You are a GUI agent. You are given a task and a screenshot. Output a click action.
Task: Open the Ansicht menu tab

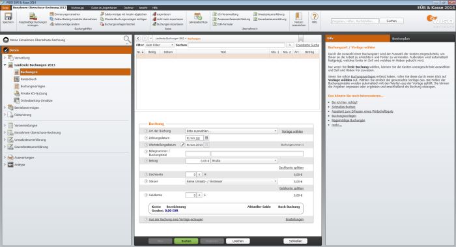click(143, 8)
